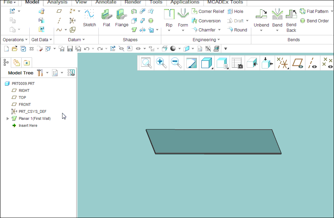Toggle datum plane display
Screen dimensions: 334x218
point(298,63)
